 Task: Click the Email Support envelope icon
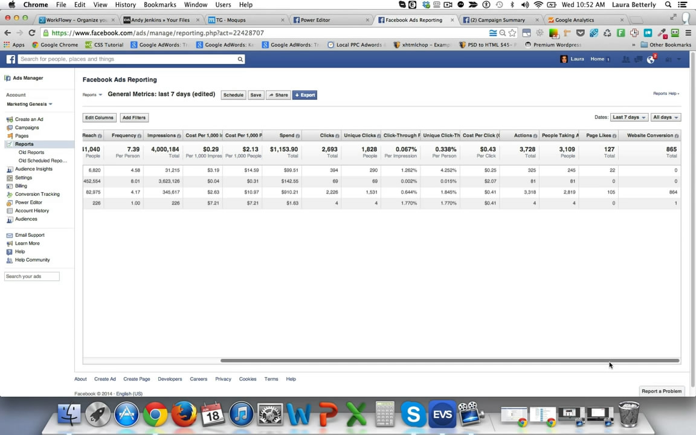pyautogui.click(x=9, y=235)
